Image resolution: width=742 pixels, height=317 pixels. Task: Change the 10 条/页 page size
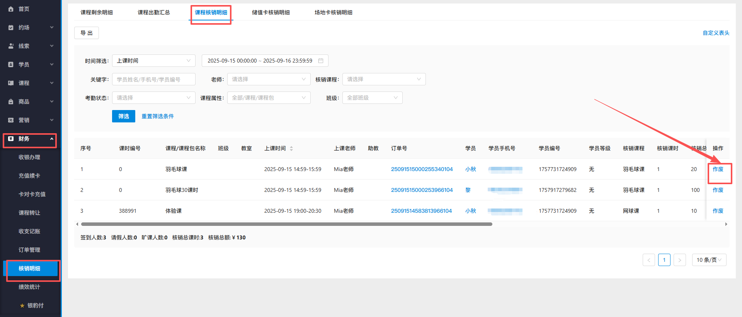[709, 260]
